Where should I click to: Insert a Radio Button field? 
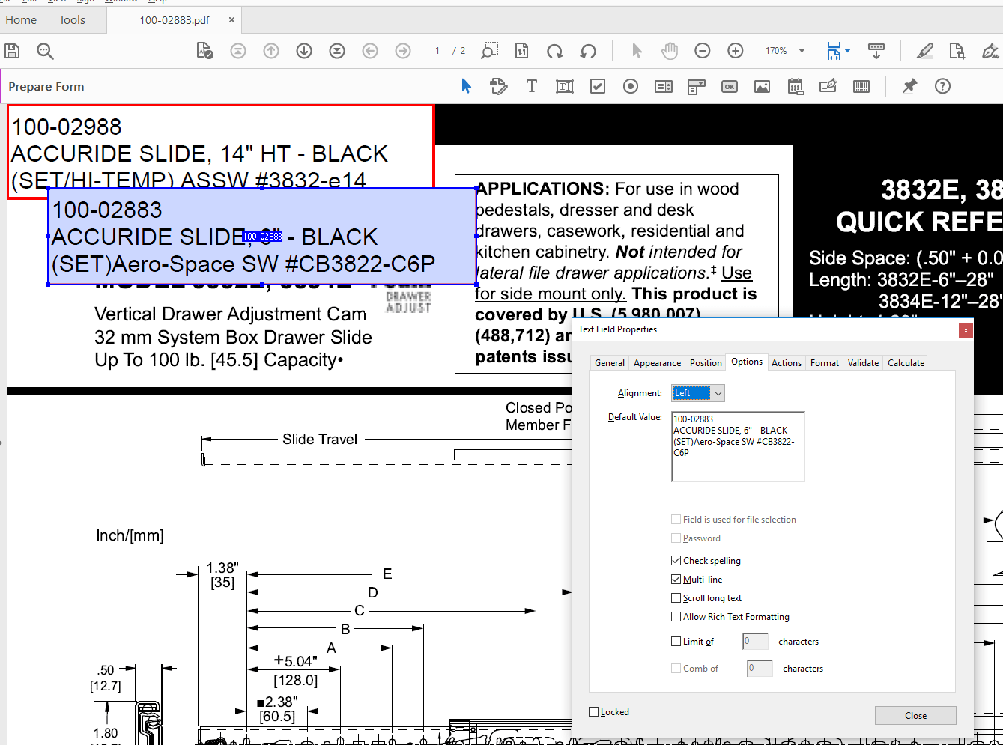click(630, 86)
